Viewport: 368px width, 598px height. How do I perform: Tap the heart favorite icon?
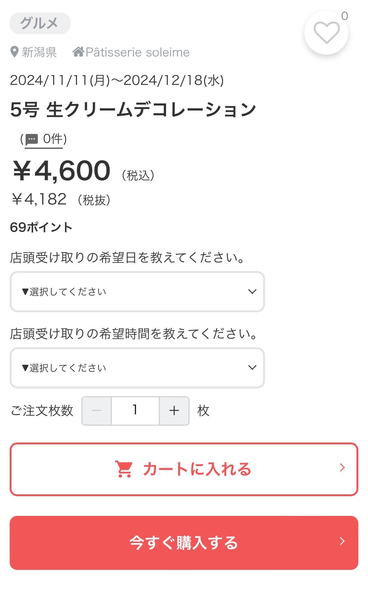[x=326, y=33]
